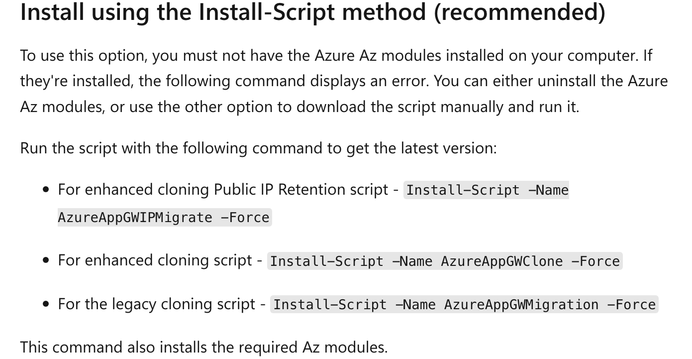The width and height of the screenshot is (692, 359).
Task: Click the "Install-Script -Name" code on the first bullet
Action: click(487, 190)
